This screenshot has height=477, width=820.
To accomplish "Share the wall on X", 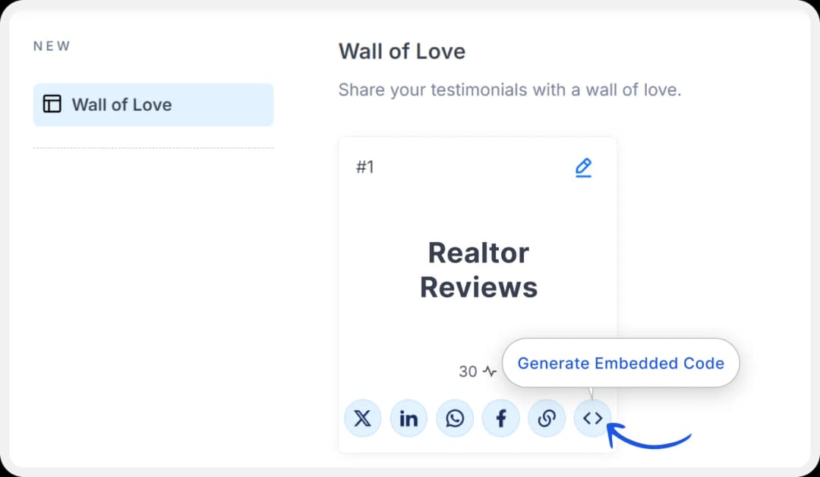I will pos(362,418).
